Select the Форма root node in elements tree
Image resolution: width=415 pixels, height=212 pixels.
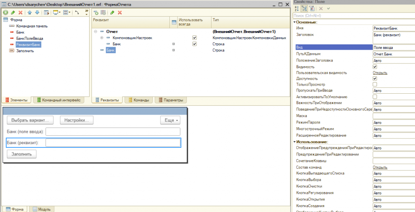point(16,20)
